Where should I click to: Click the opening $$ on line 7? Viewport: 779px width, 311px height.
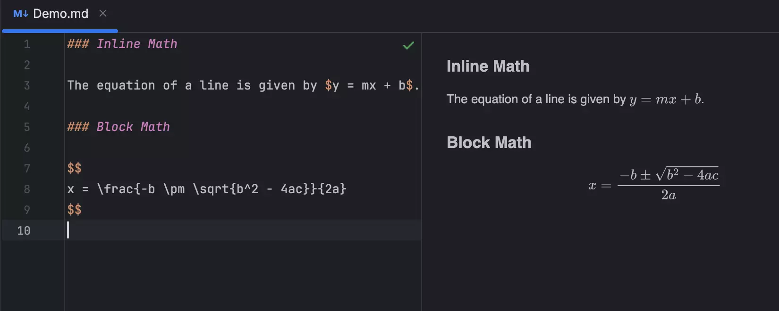[x=74, y=168]
